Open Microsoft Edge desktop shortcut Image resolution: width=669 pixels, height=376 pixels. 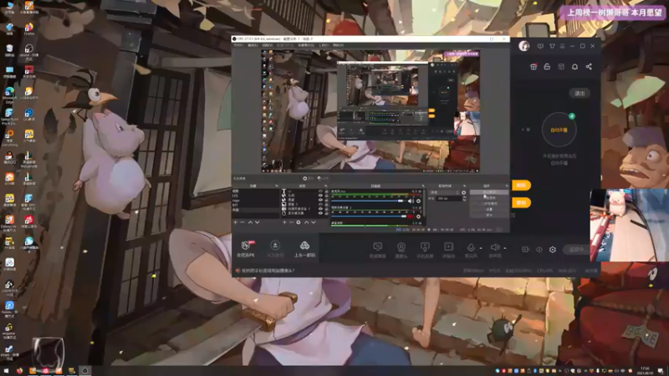pos(9,94)
